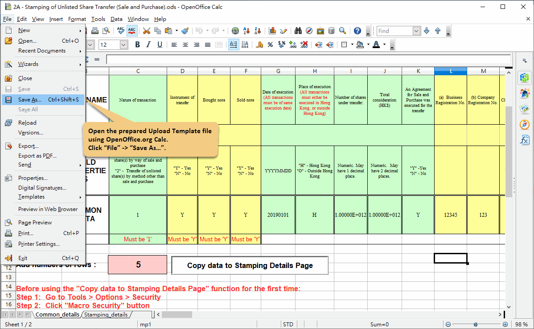Viewport: 534px width, 329px height.
Task: Find next with the down arrow
Action: point(427,31)
